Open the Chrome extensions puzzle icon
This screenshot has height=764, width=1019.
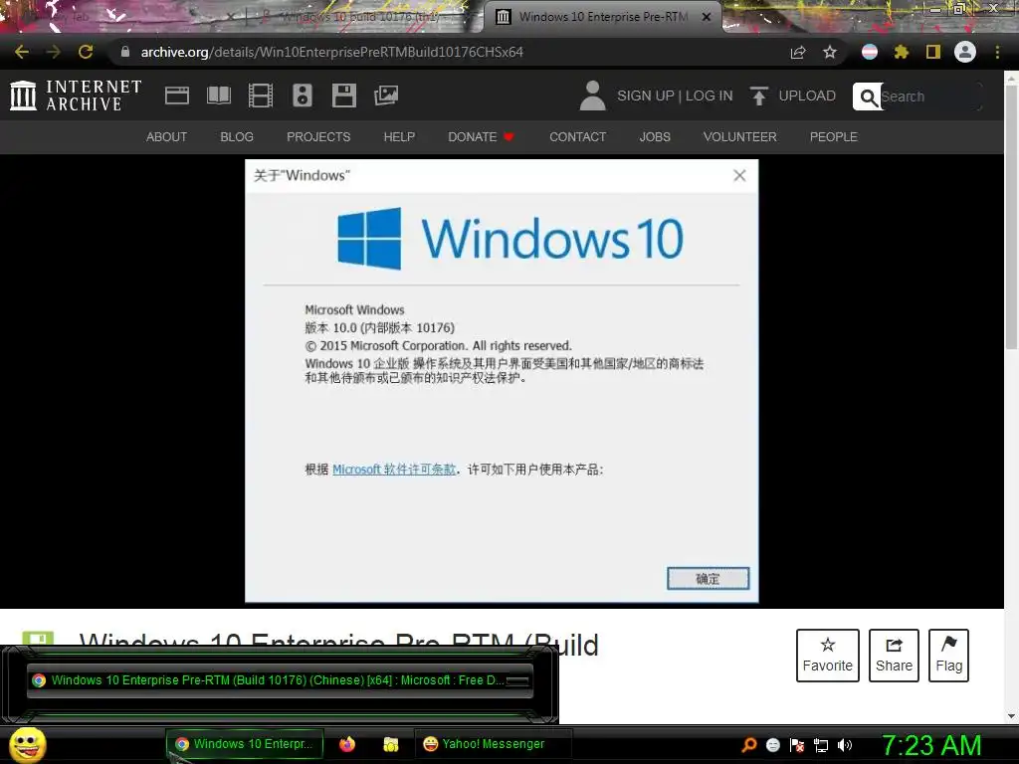pos(901,52)
